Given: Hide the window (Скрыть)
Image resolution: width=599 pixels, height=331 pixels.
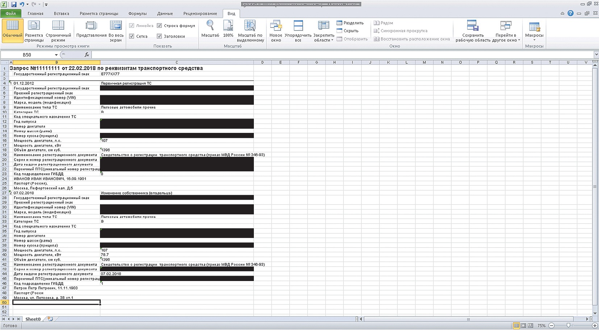Looking at the screenshot, I should point(348,31).
